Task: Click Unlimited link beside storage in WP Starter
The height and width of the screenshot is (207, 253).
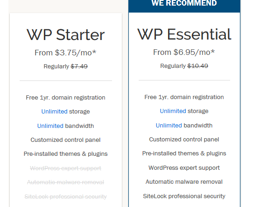Action: click(54, 112)
